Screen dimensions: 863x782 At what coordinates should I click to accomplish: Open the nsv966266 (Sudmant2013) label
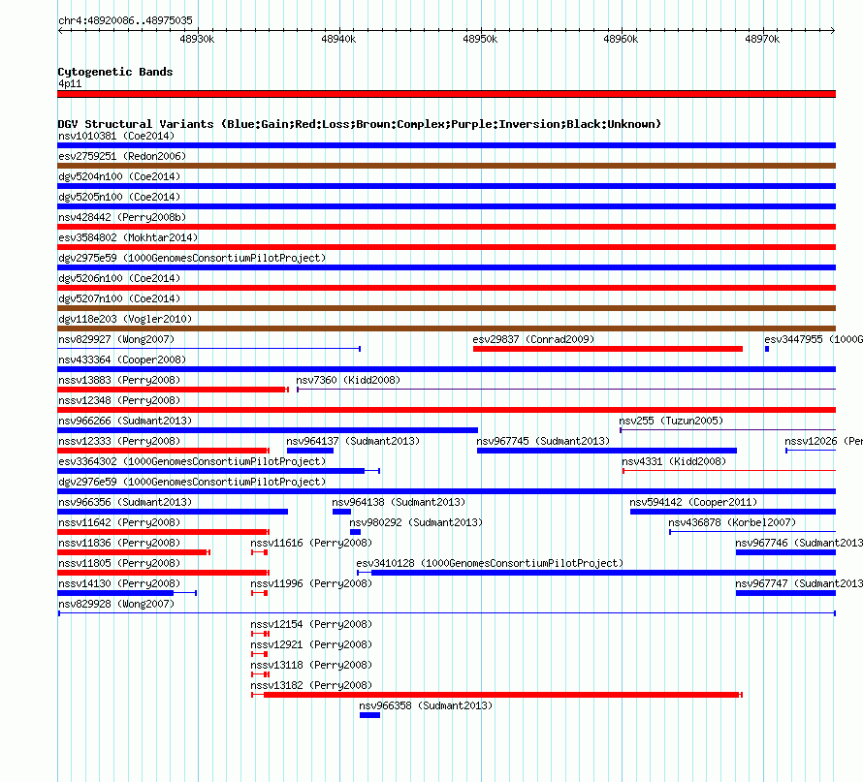tap(125, 421)
